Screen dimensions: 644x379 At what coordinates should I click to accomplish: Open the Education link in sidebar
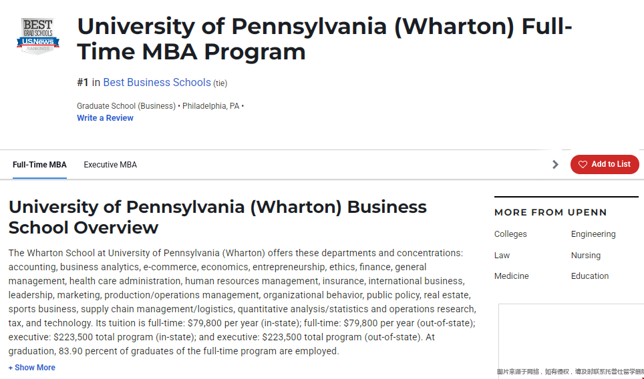click(590, 276)
